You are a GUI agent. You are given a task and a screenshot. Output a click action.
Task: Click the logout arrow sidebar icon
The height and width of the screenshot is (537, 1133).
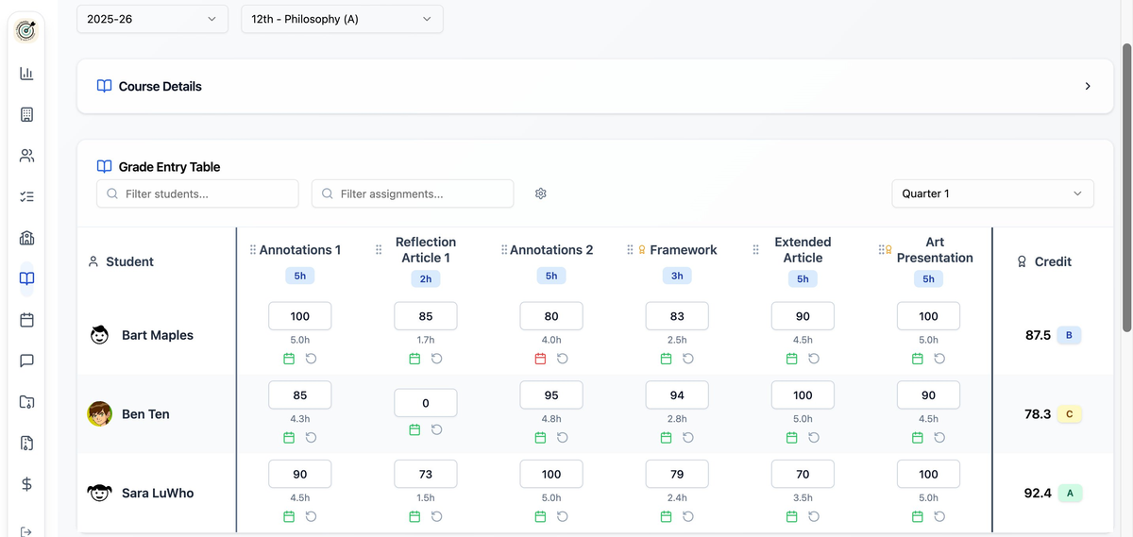[26, 531]
